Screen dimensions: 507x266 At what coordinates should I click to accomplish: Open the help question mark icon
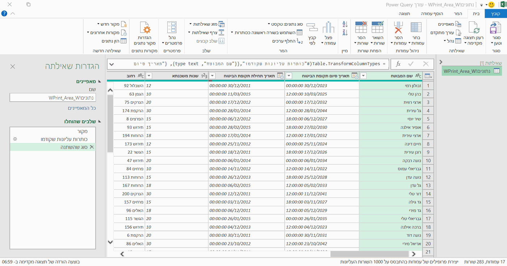pyautogui.click(x=4, y=14)
